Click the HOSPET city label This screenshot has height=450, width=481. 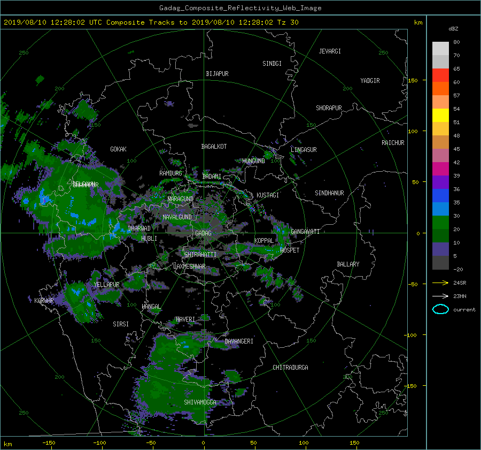(x=290, y=250)
